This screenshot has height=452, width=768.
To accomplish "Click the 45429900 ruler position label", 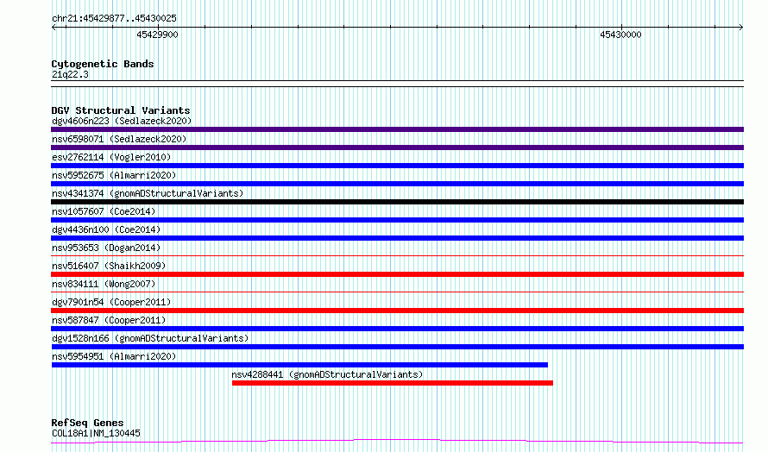I will 157,35.
